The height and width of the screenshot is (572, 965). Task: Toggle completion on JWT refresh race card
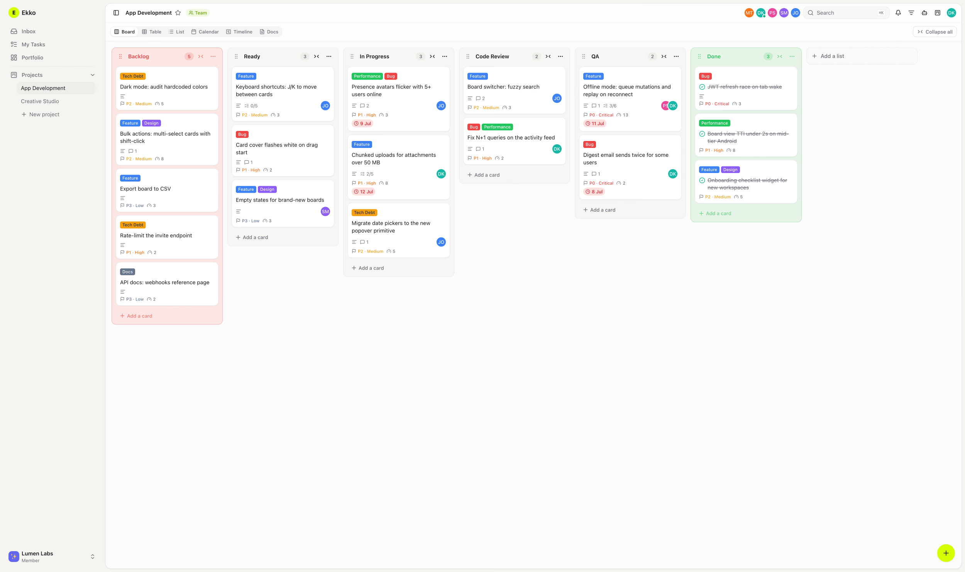[702, 87]
